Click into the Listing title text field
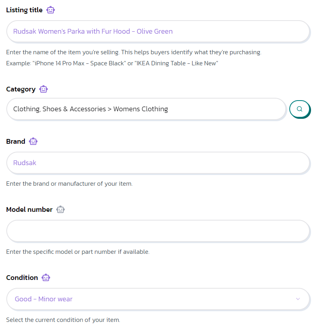This screenshot has width=330, height=333. coord(158,31)
